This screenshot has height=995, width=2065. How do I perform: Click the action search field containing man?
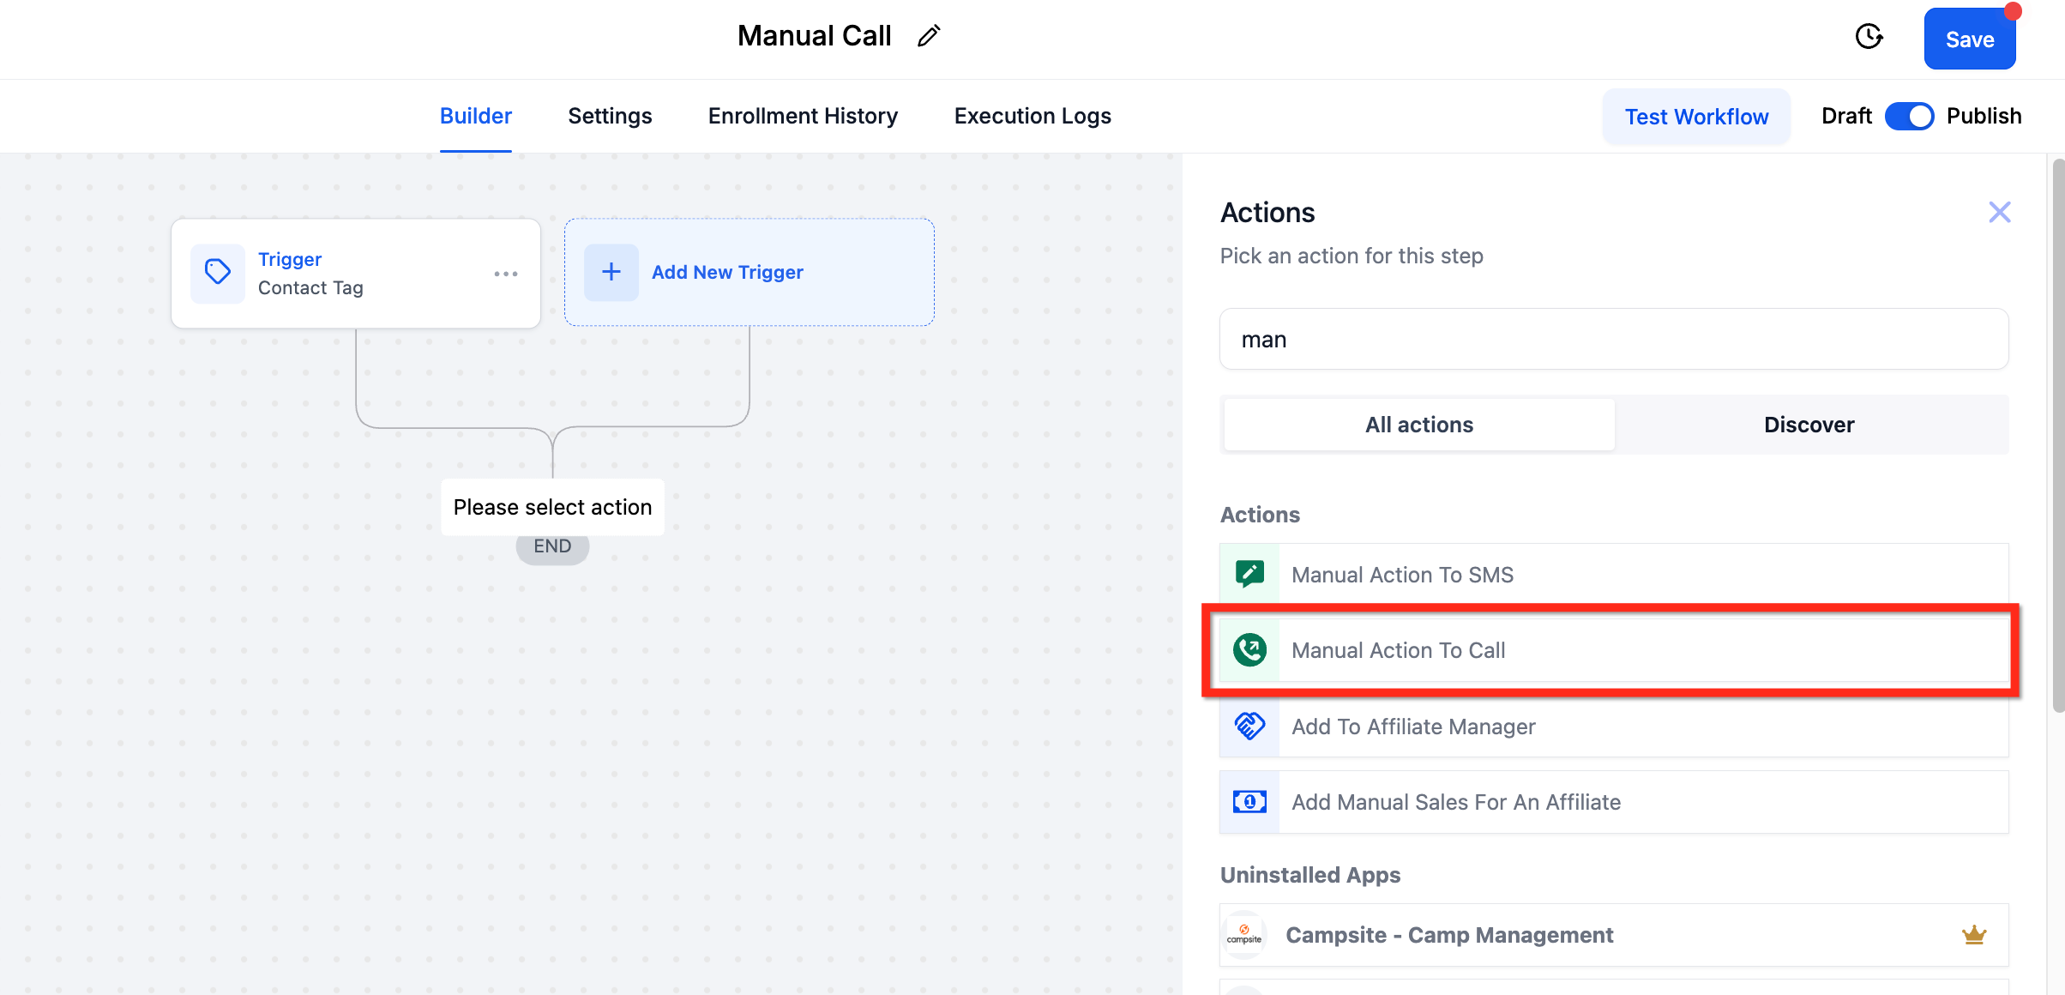[x=1612, y=339]
